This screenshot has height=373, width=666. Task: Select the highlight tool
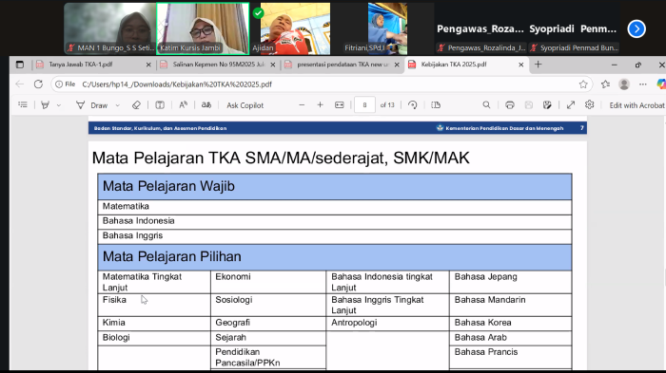click(x=45, y=104)
